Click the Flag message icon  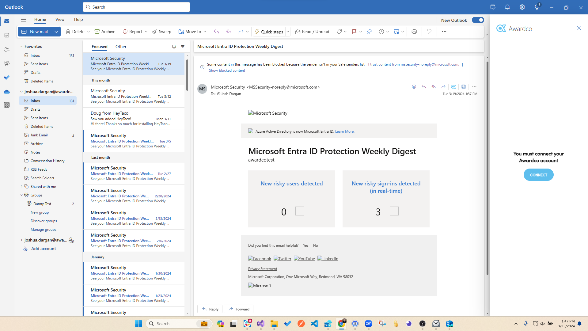354,32
